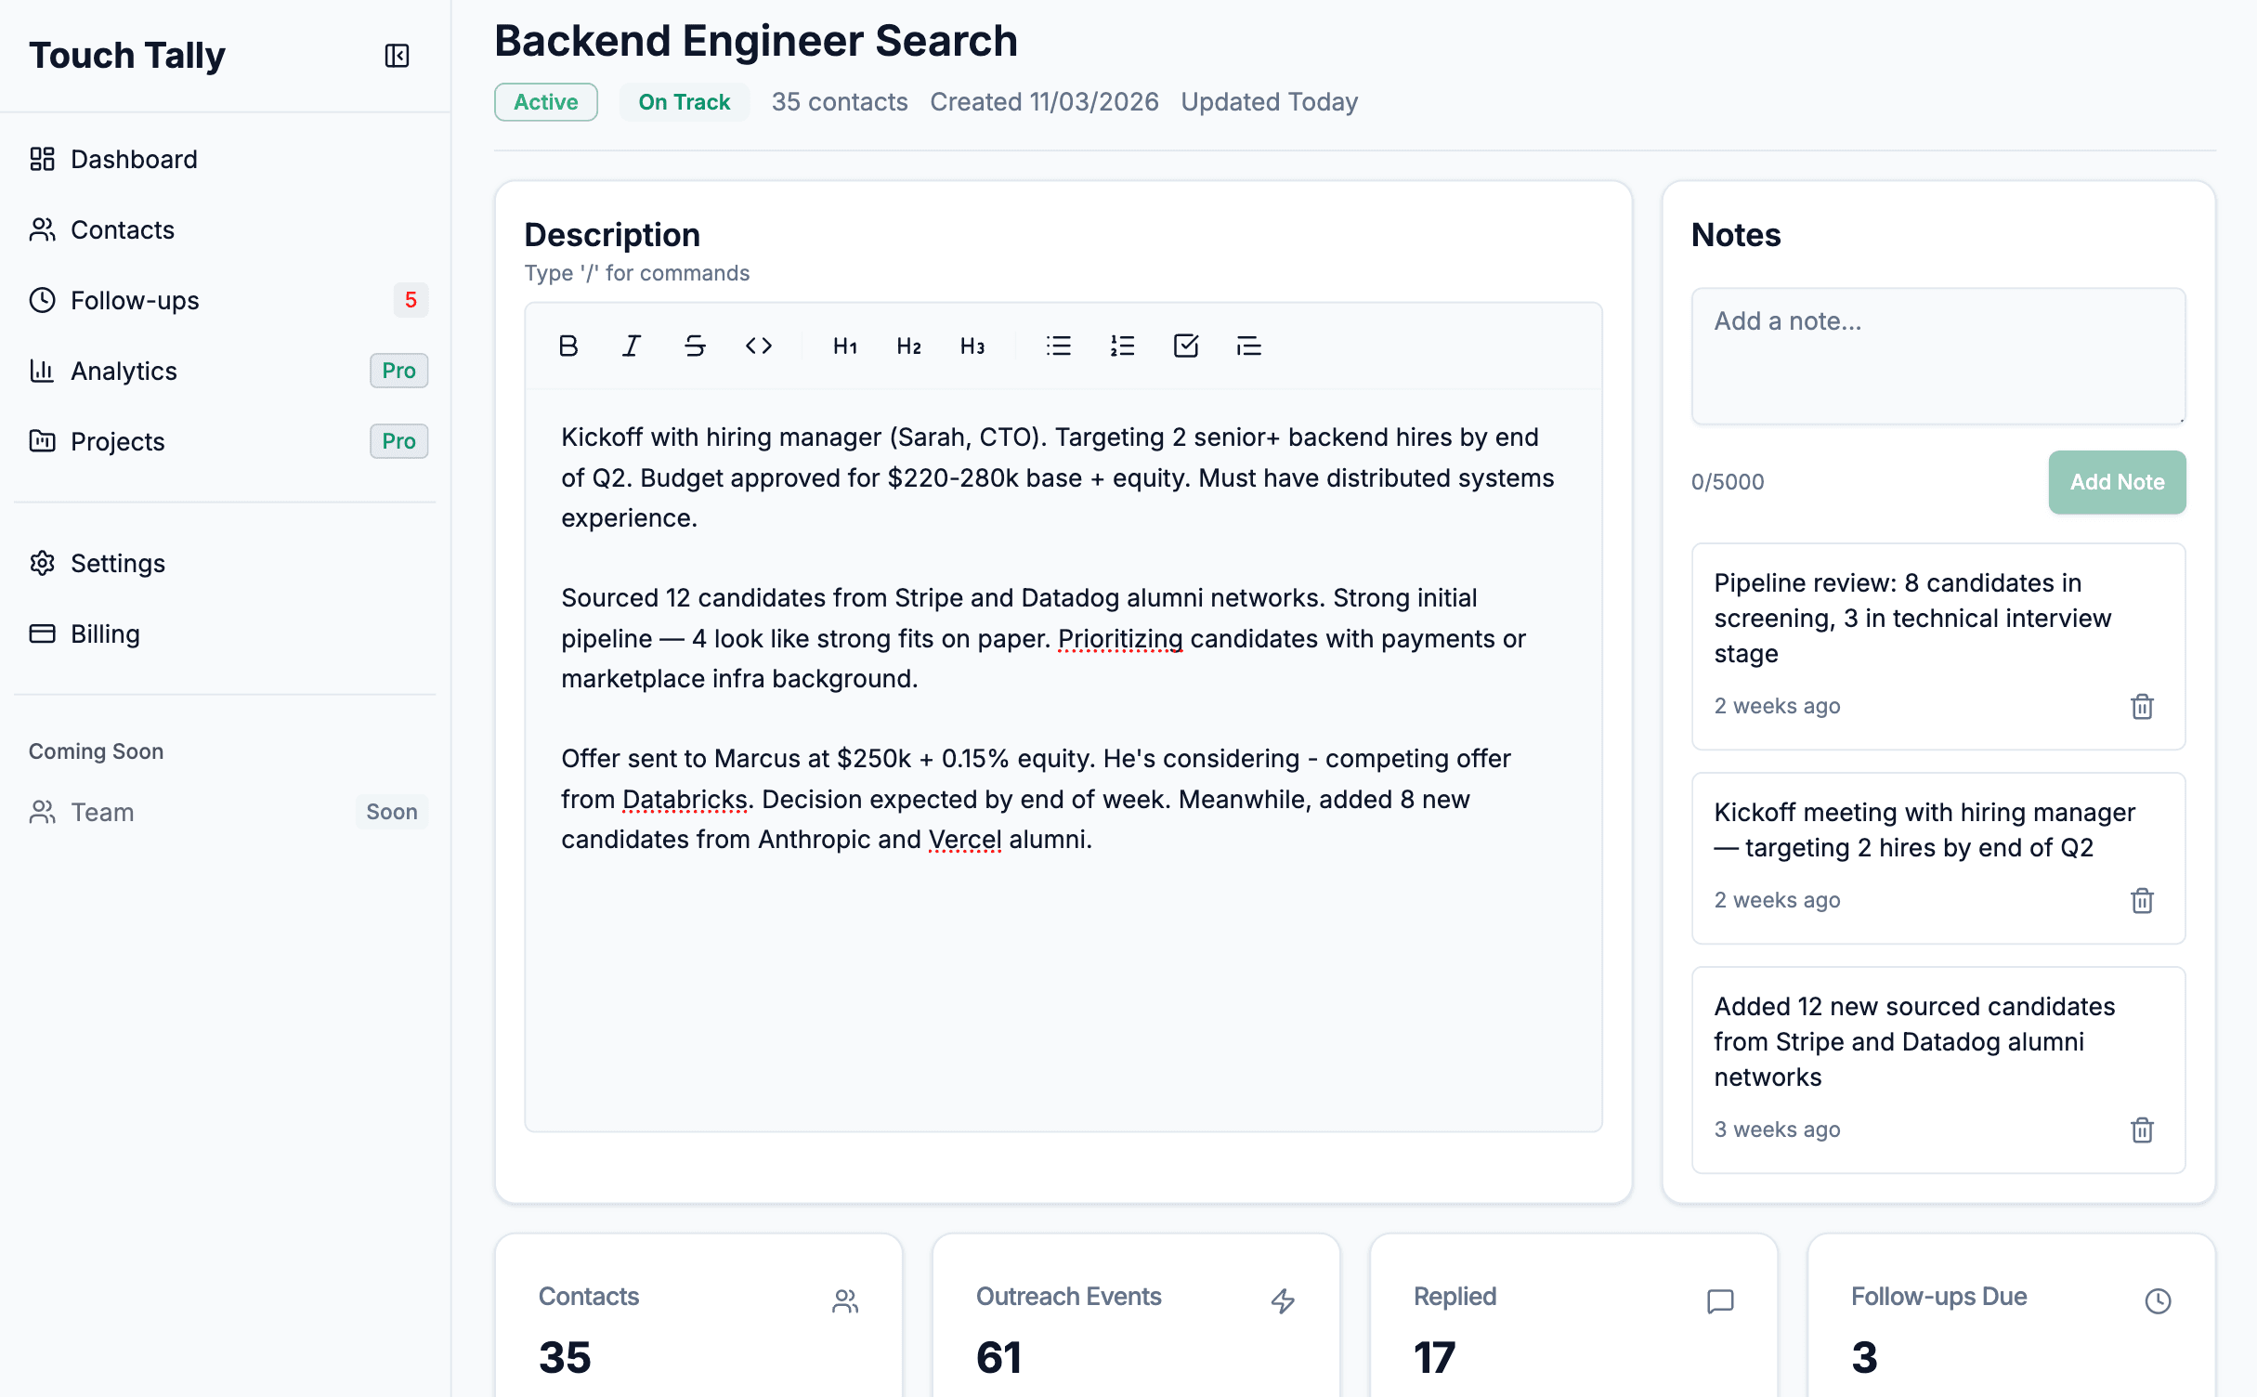The image size is (2257, 1397).
Task: Click the Active status badge
Action: coord(545,102)
